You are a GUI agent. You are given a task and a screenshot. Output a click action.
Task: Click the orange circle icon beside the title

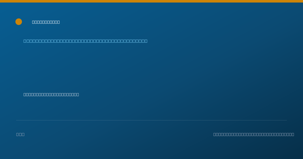pos(19,22)
